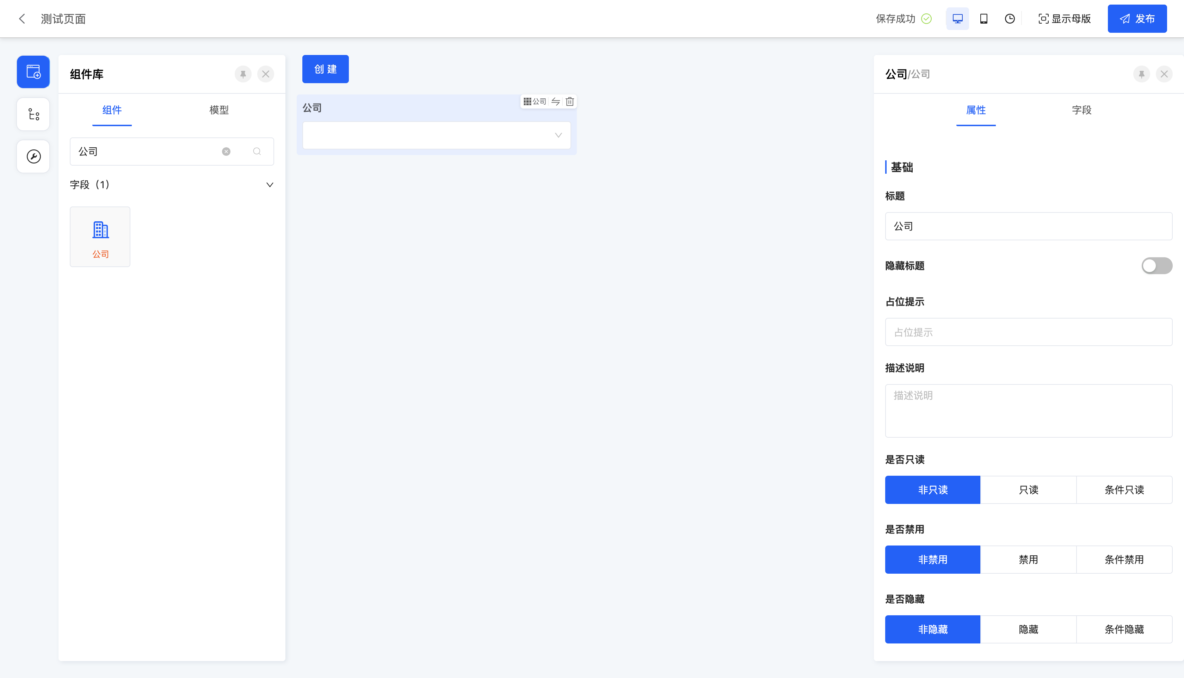Select the 条件禁用 option
This screenshot has height=678, width=1184.
coord(1124,560)
